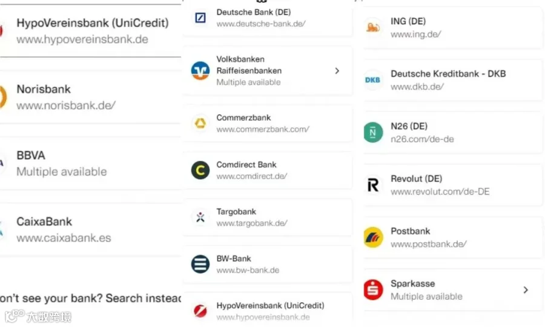Select the N26 (DE) name label
545x327 pixels.
coord(409,126)
